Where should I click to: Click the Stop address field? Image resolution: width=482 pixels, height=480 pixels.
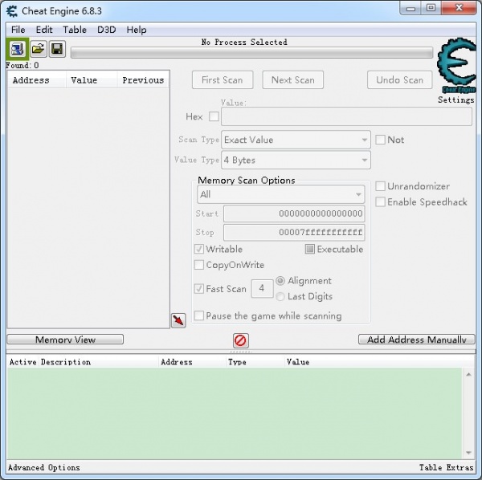click(294, 233)
